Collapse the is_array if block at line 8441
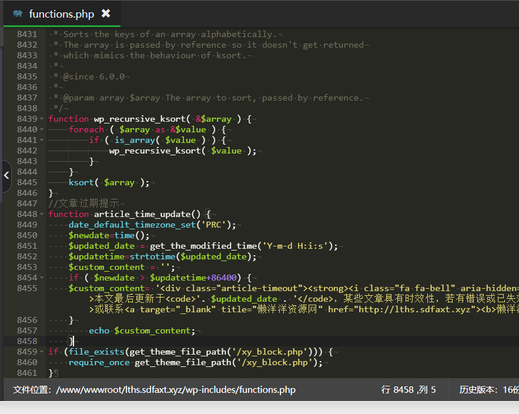This screenshot has width=519, height=414. click(x=42, y=141)
